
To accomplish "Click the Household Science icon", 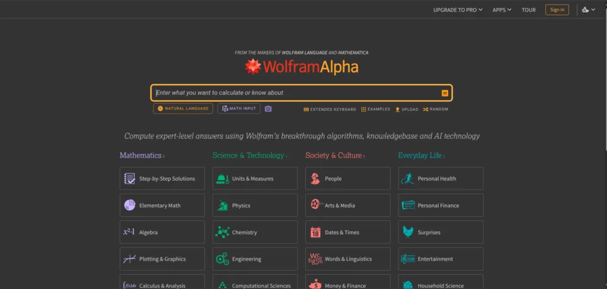I will [x=408, y=285].
